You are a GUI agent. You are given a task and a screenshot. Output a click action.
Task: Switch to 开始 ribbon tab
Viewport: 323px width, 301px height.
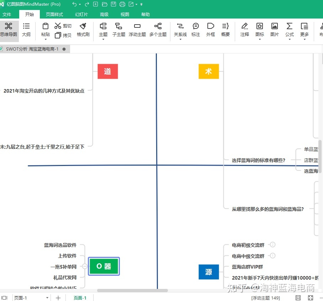coord(30,15)
